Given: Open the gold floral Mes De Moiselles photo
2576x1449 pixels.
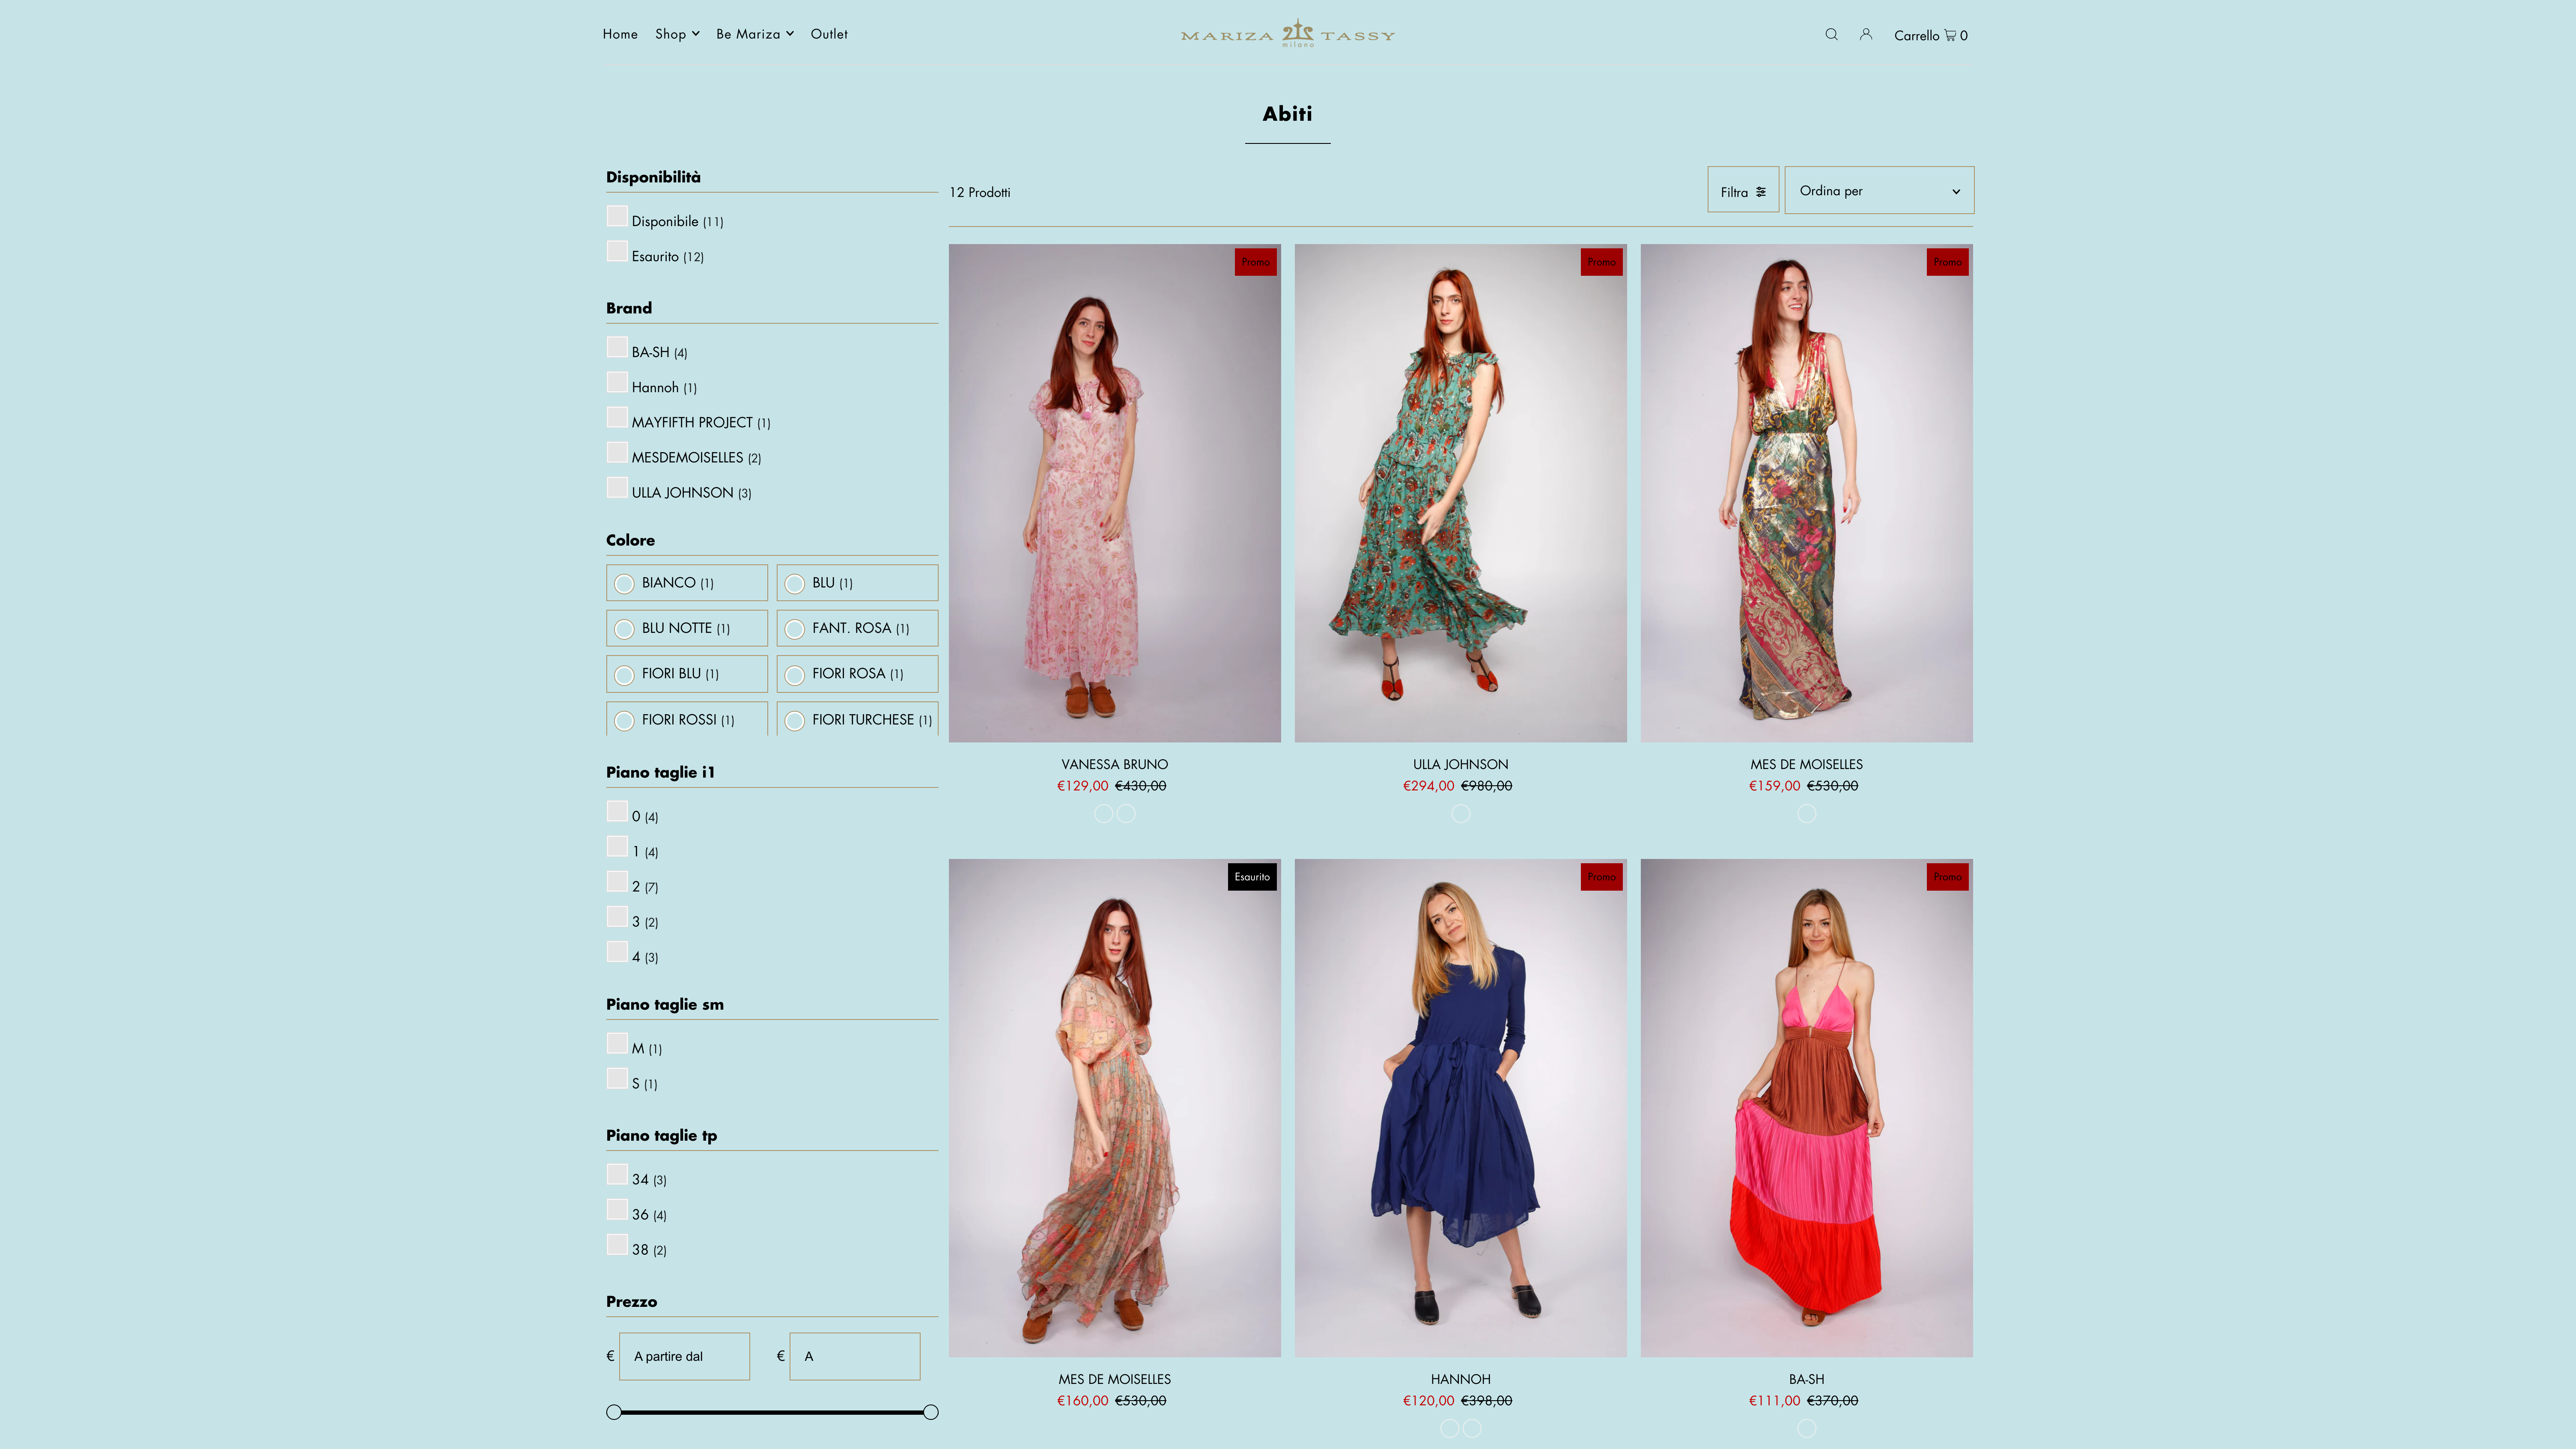Looking at the screenshot, I should [x=1806, y=493].
